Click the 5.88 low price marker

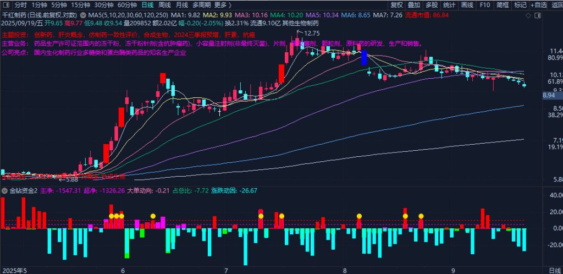tap(69, 179)
